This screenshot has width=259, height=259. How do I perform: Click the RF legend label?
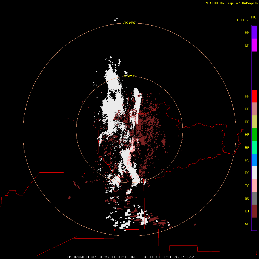tap(247, 32)
